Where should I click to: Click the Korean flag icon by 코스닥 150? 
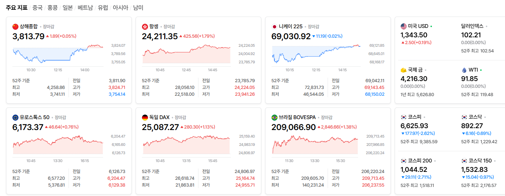(464, 161)
